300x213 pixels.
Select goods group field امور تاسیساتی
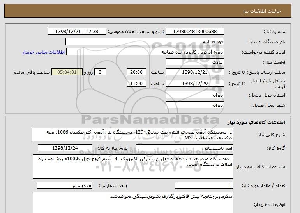point(184,148)
